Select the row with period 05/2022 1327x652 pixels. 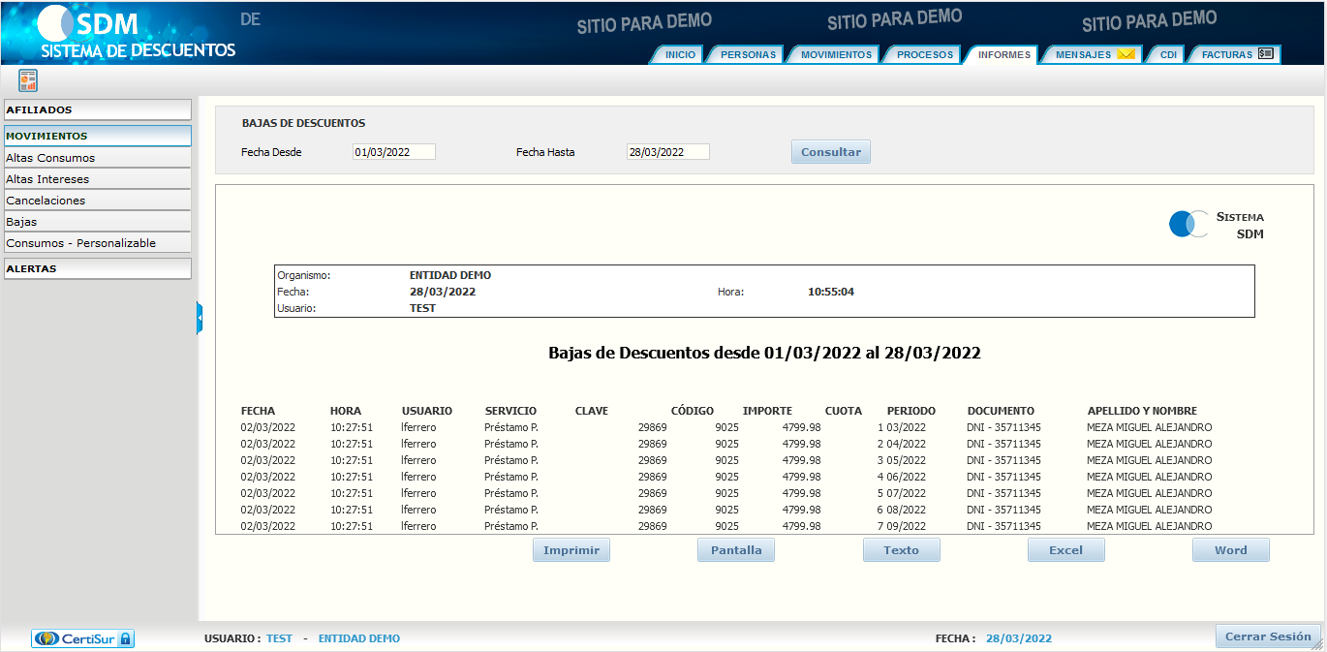pos(726,460)
